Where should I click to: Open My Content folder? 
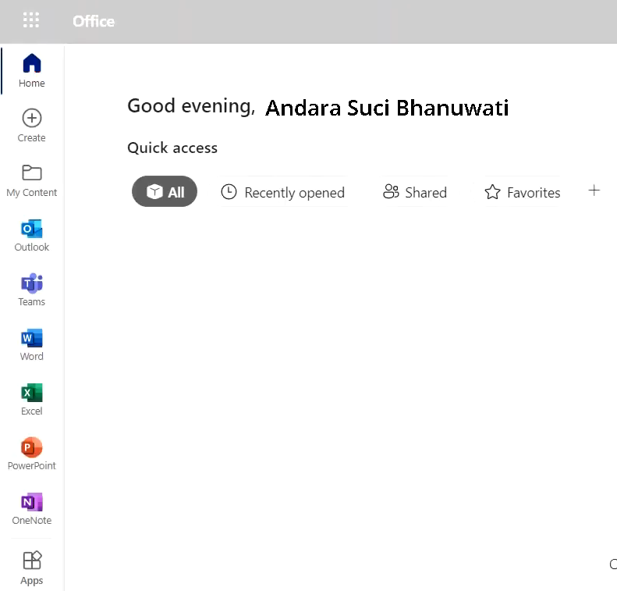click(x=32, y=180)
